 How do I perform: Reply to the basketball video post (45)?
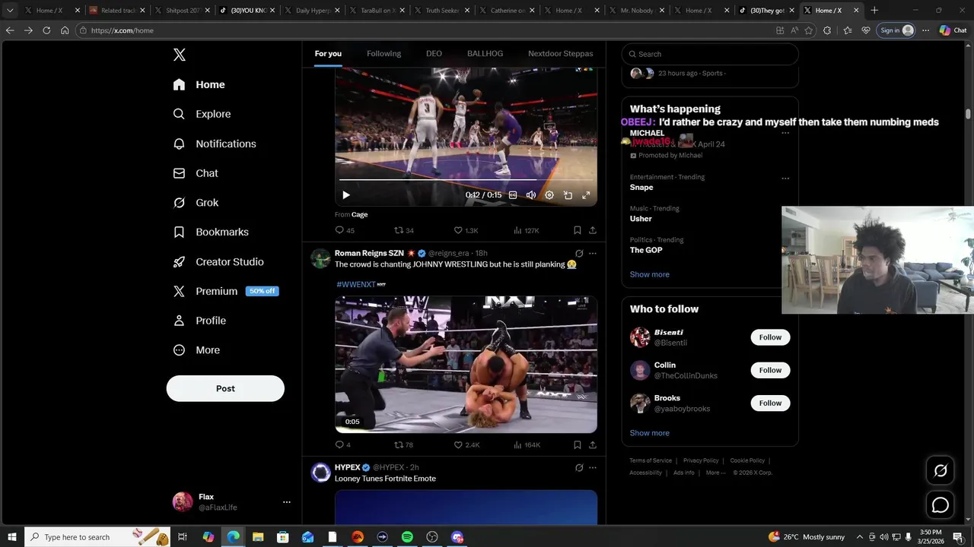click(x=345, y=230)
